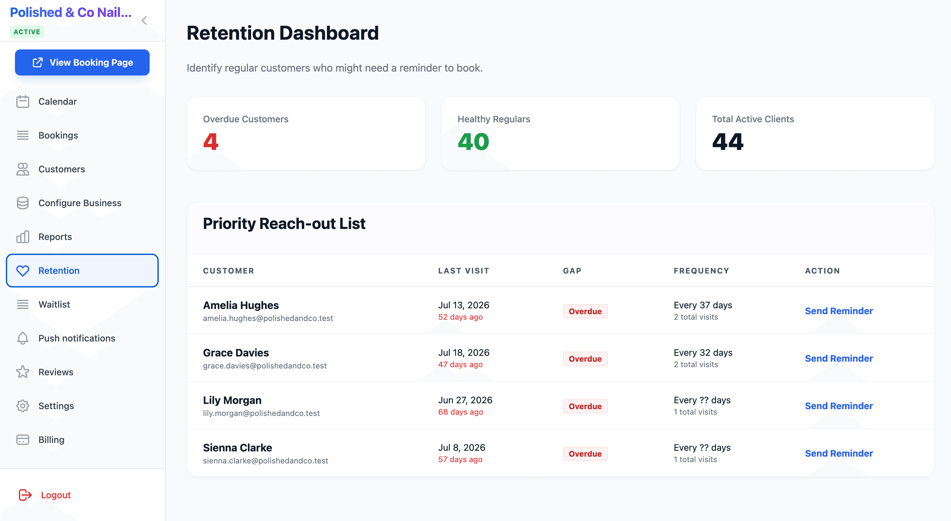Viewport: 951px width, 521px height.
Task: Send Reminder to Lily Morgan
Action: coord(839,406)
